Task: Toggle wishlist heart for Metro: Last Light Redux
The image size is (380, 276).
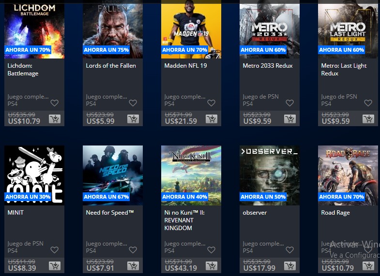Action: (368, 103)
